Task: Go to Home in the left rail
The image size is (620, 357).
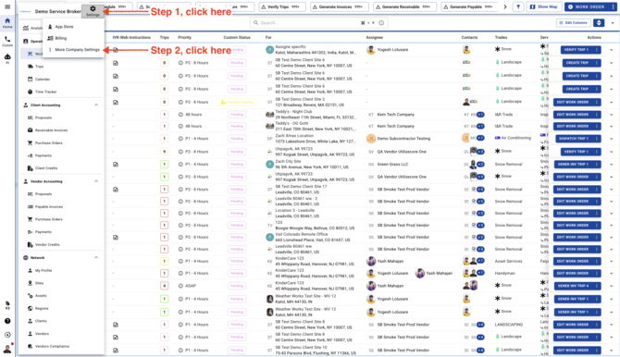Action: click(x=7, y=22)
